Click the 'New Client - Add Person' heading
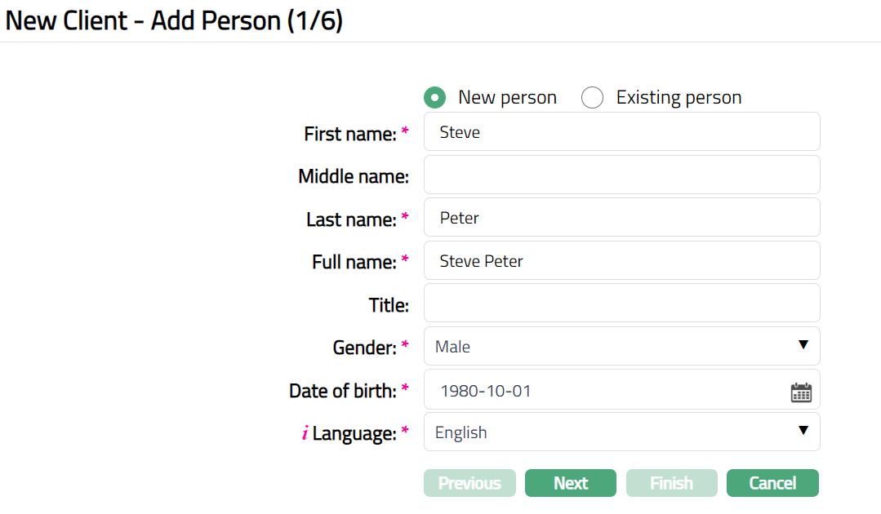This screenshot has height=514, width=881. pyautogui.click(x=174, y=20)
